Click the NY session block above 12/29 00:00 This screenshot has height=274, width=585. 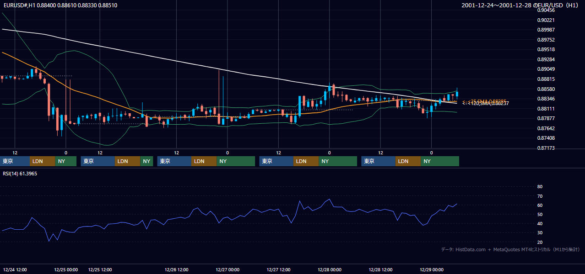click(x=440, y=161)
